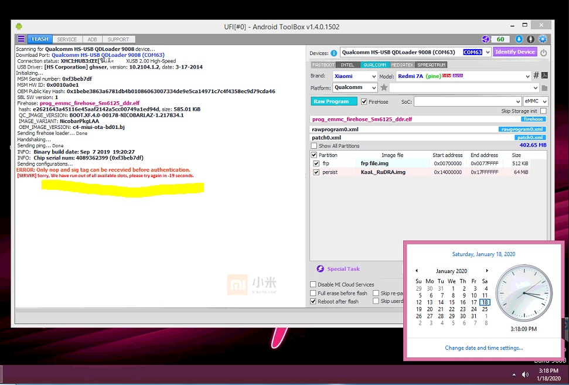Select the INTEL platform tab
This screenshot has height=385, width=569.
[x=347, y=65]
